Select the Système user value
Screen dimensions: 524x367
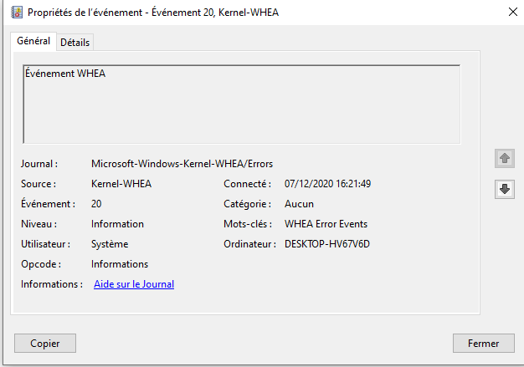[110, 244]
